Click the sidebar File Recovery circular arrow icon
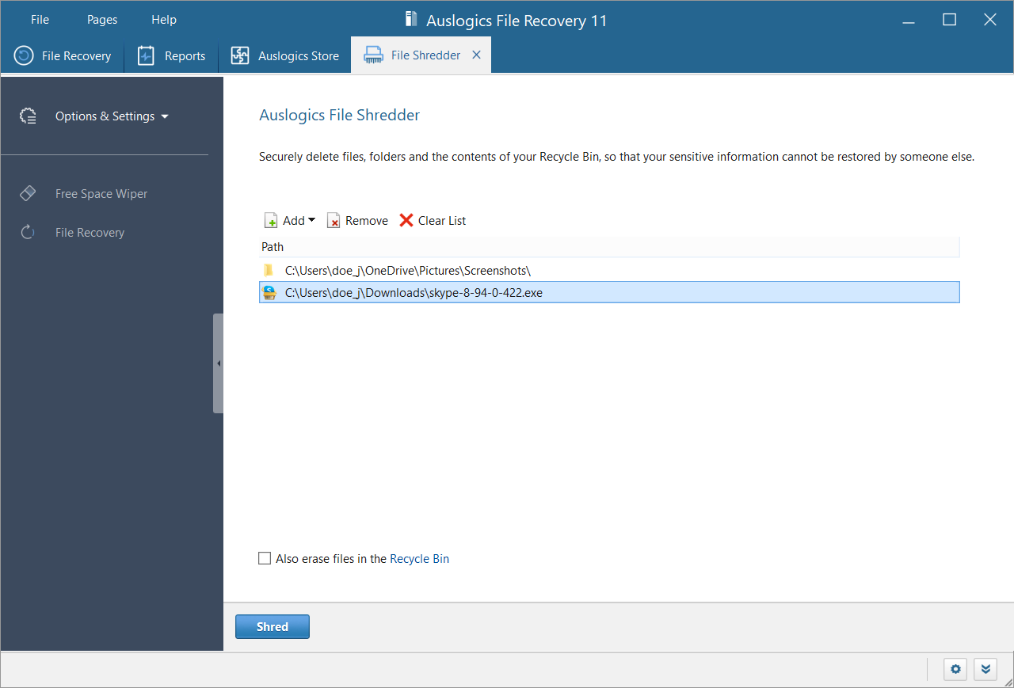1014x688 pixels. point(28,232)
